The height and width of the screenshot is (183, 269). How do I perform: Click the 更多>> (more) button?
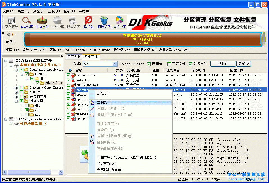(x=243, y=64)
